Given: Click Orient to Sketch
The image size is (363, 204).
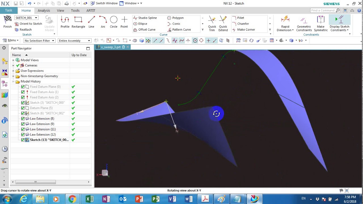Looking at the screenshot, I should tap(28, 24).
